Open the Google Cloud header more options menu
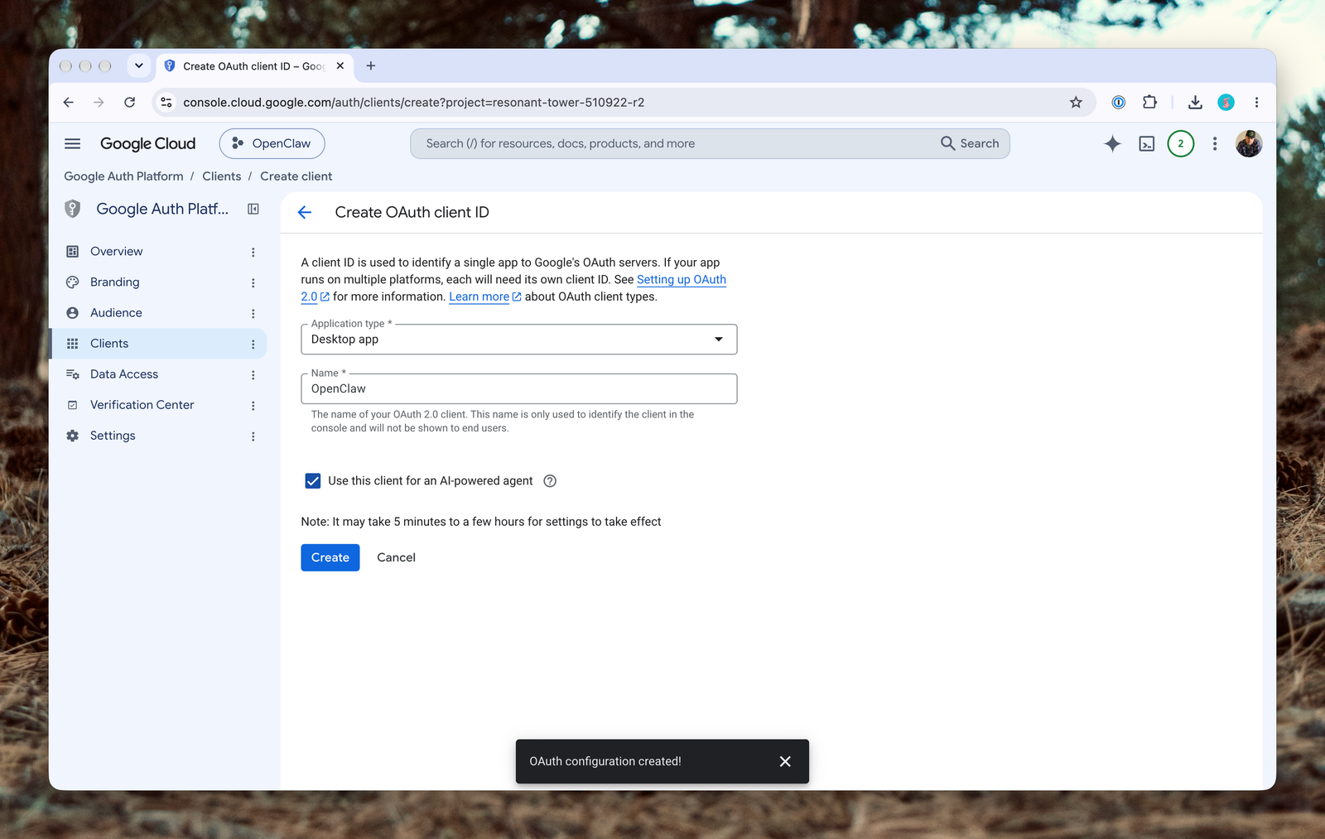This screenshot has width=1325, height=839. (x=1214, y=143)
